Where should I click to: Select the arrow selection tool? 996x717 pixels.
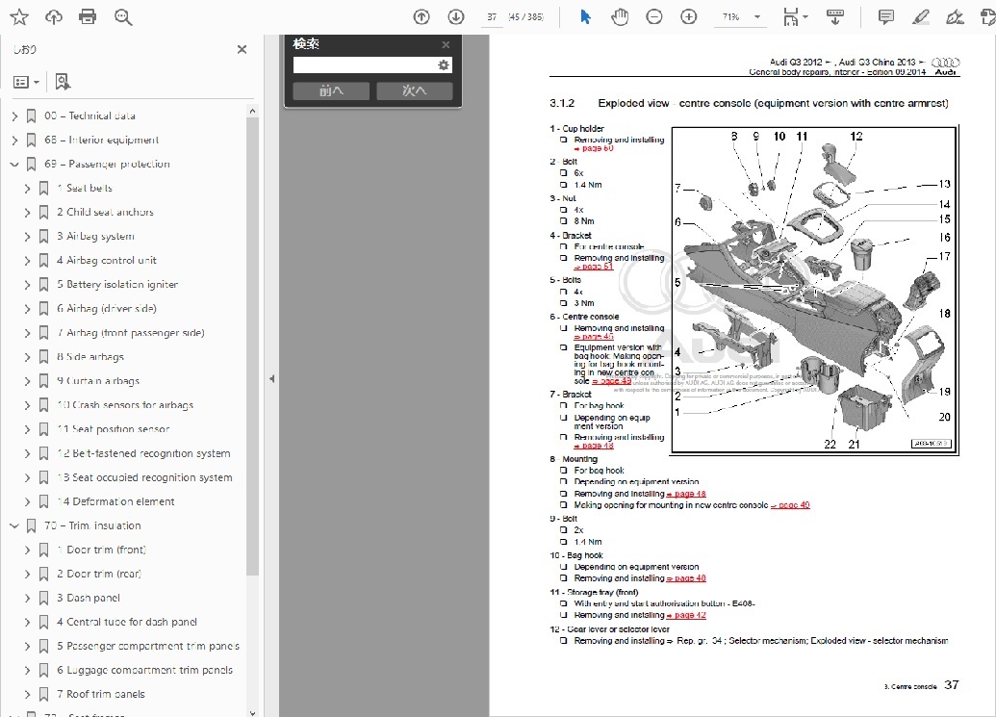585,17
